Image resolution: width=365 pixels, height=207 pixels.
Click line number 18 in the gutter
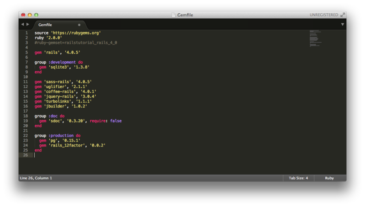(x=26, y=116)
